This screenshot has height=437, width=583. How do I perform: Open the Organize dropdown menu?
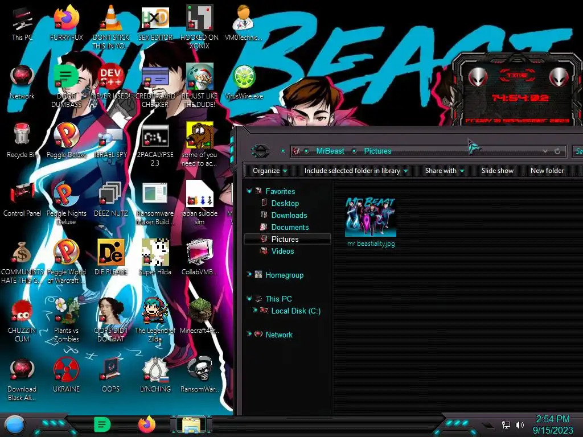click(x=270, y=171)
